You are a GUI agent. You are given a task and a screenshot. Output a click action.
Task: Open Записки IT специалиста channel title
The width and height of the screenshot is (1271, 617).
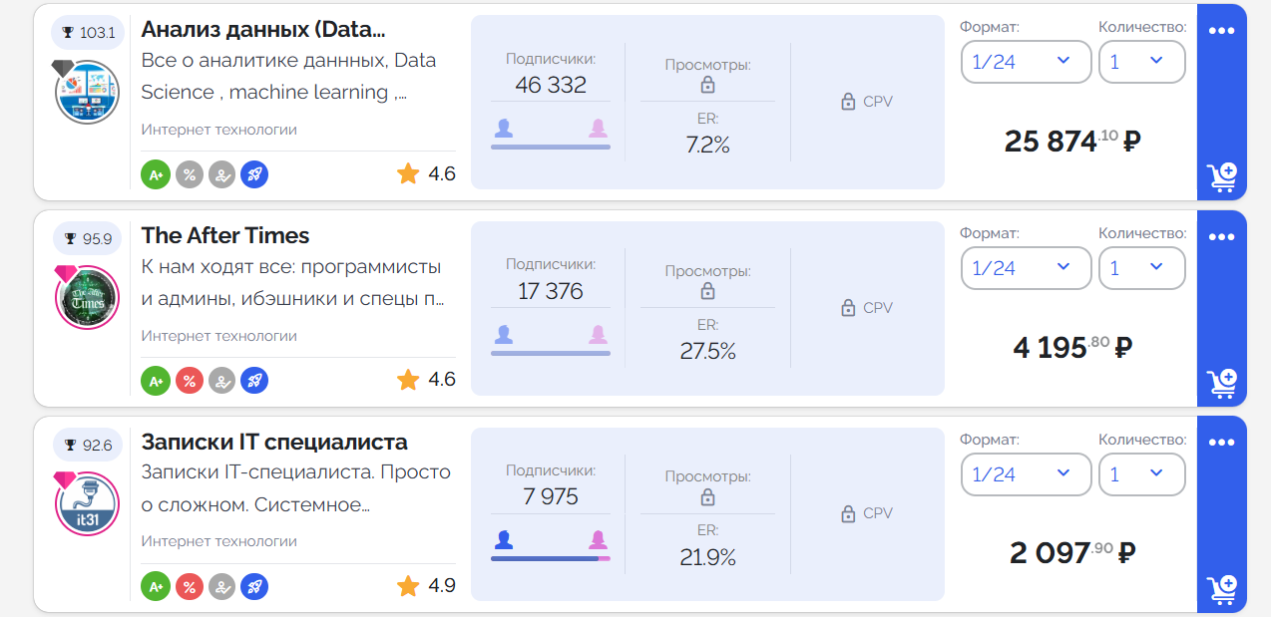274,442
